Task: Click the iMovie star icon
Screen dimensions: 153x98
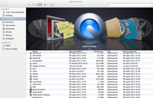Action: [x=31, y=74]
